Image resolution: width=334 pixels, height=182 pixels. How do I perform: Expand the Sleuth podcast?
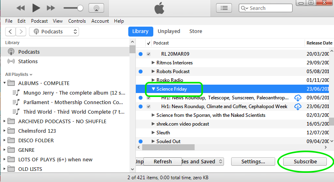coord(153,133)
